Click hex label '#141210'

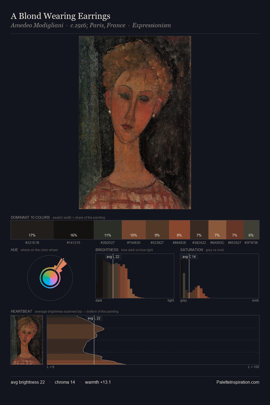(73, 243)
